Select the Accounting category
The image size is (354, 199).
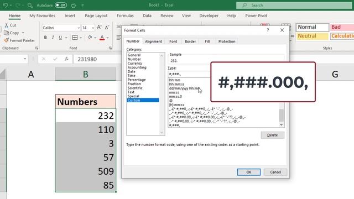[x=137, y=67]
